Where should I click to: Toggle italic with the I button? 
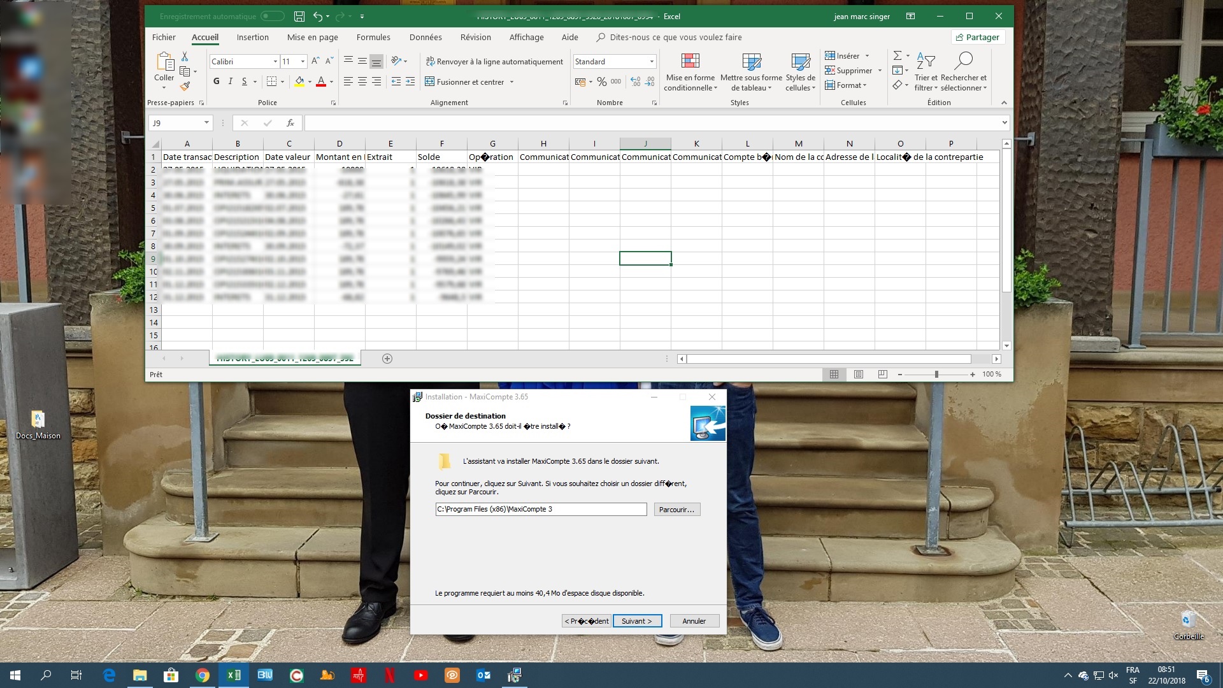pyautogui.click(x=231, y=82)
